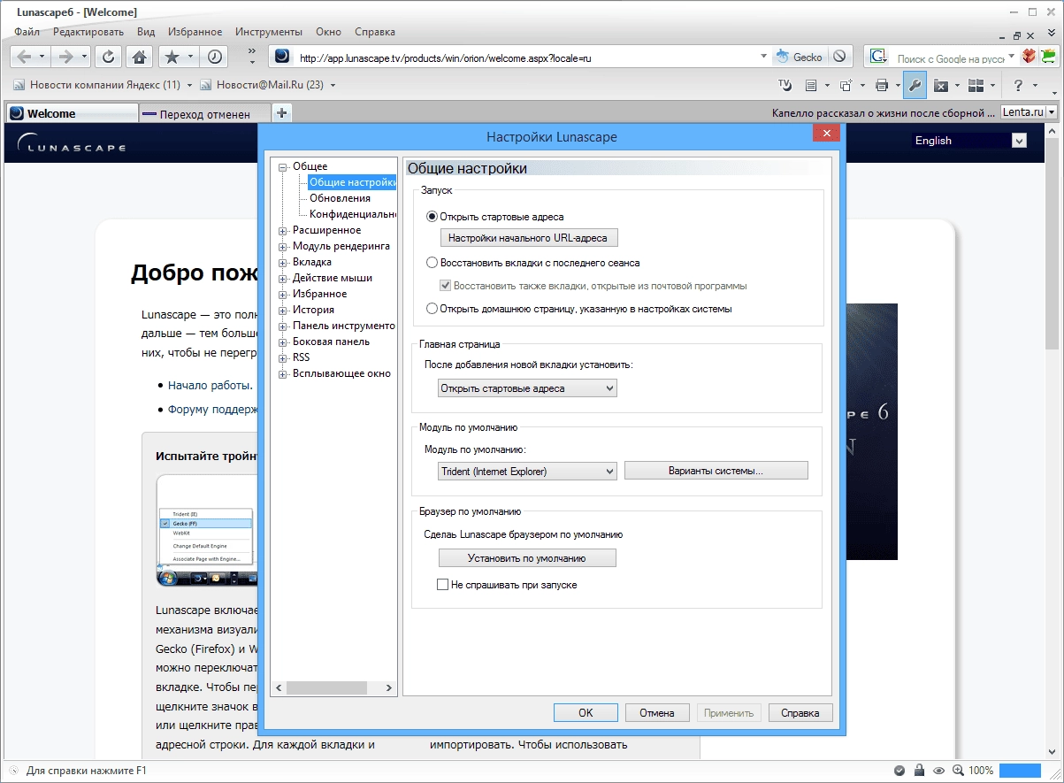The height and width of the screenshot is (783, 1064).
Task: Select 'Открыть стартовые адреса' radio button
Action: click(x=432, y=216)
